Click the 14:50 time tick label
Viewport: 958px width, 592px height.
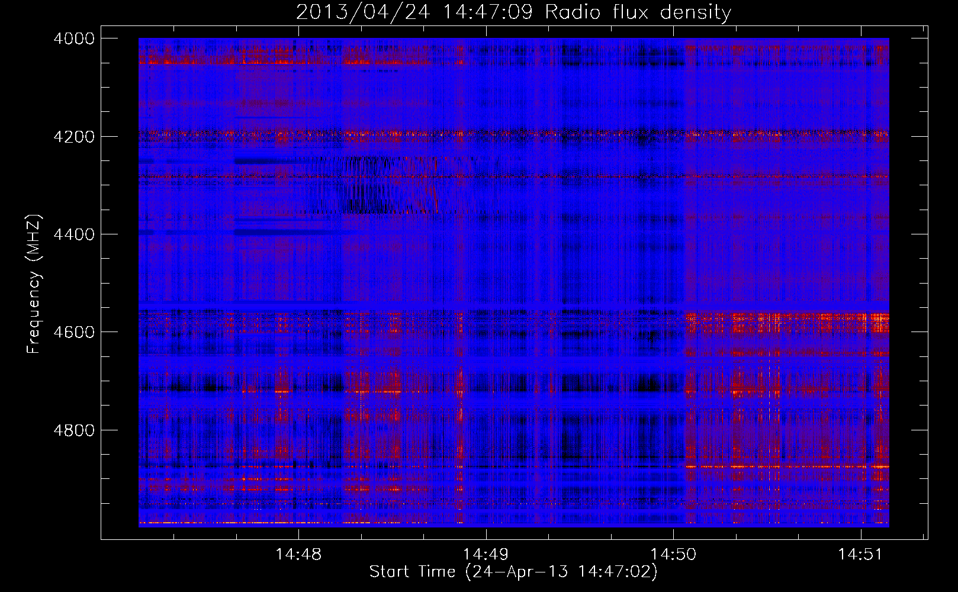pyautogui.click(x=673, y=555)
